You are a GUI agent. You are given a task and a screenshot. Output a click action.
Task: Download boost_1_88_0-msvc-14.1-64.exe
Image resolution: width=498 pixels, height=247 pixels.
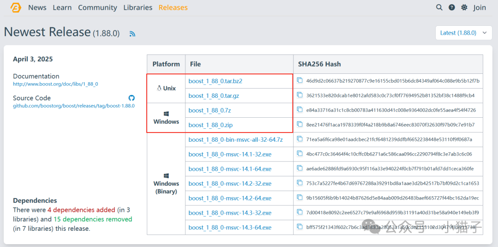(230, 169)
